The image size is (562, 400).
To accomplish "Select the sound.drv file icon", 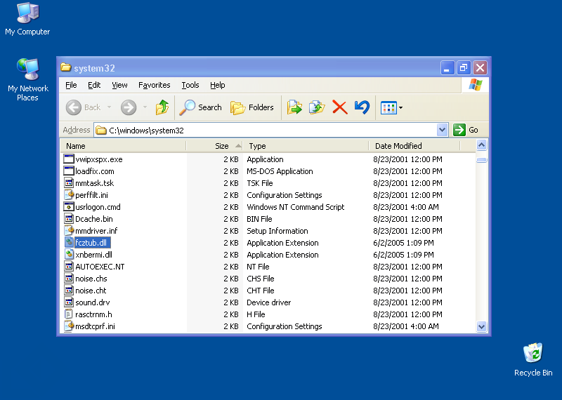I will tap(68, 302).
